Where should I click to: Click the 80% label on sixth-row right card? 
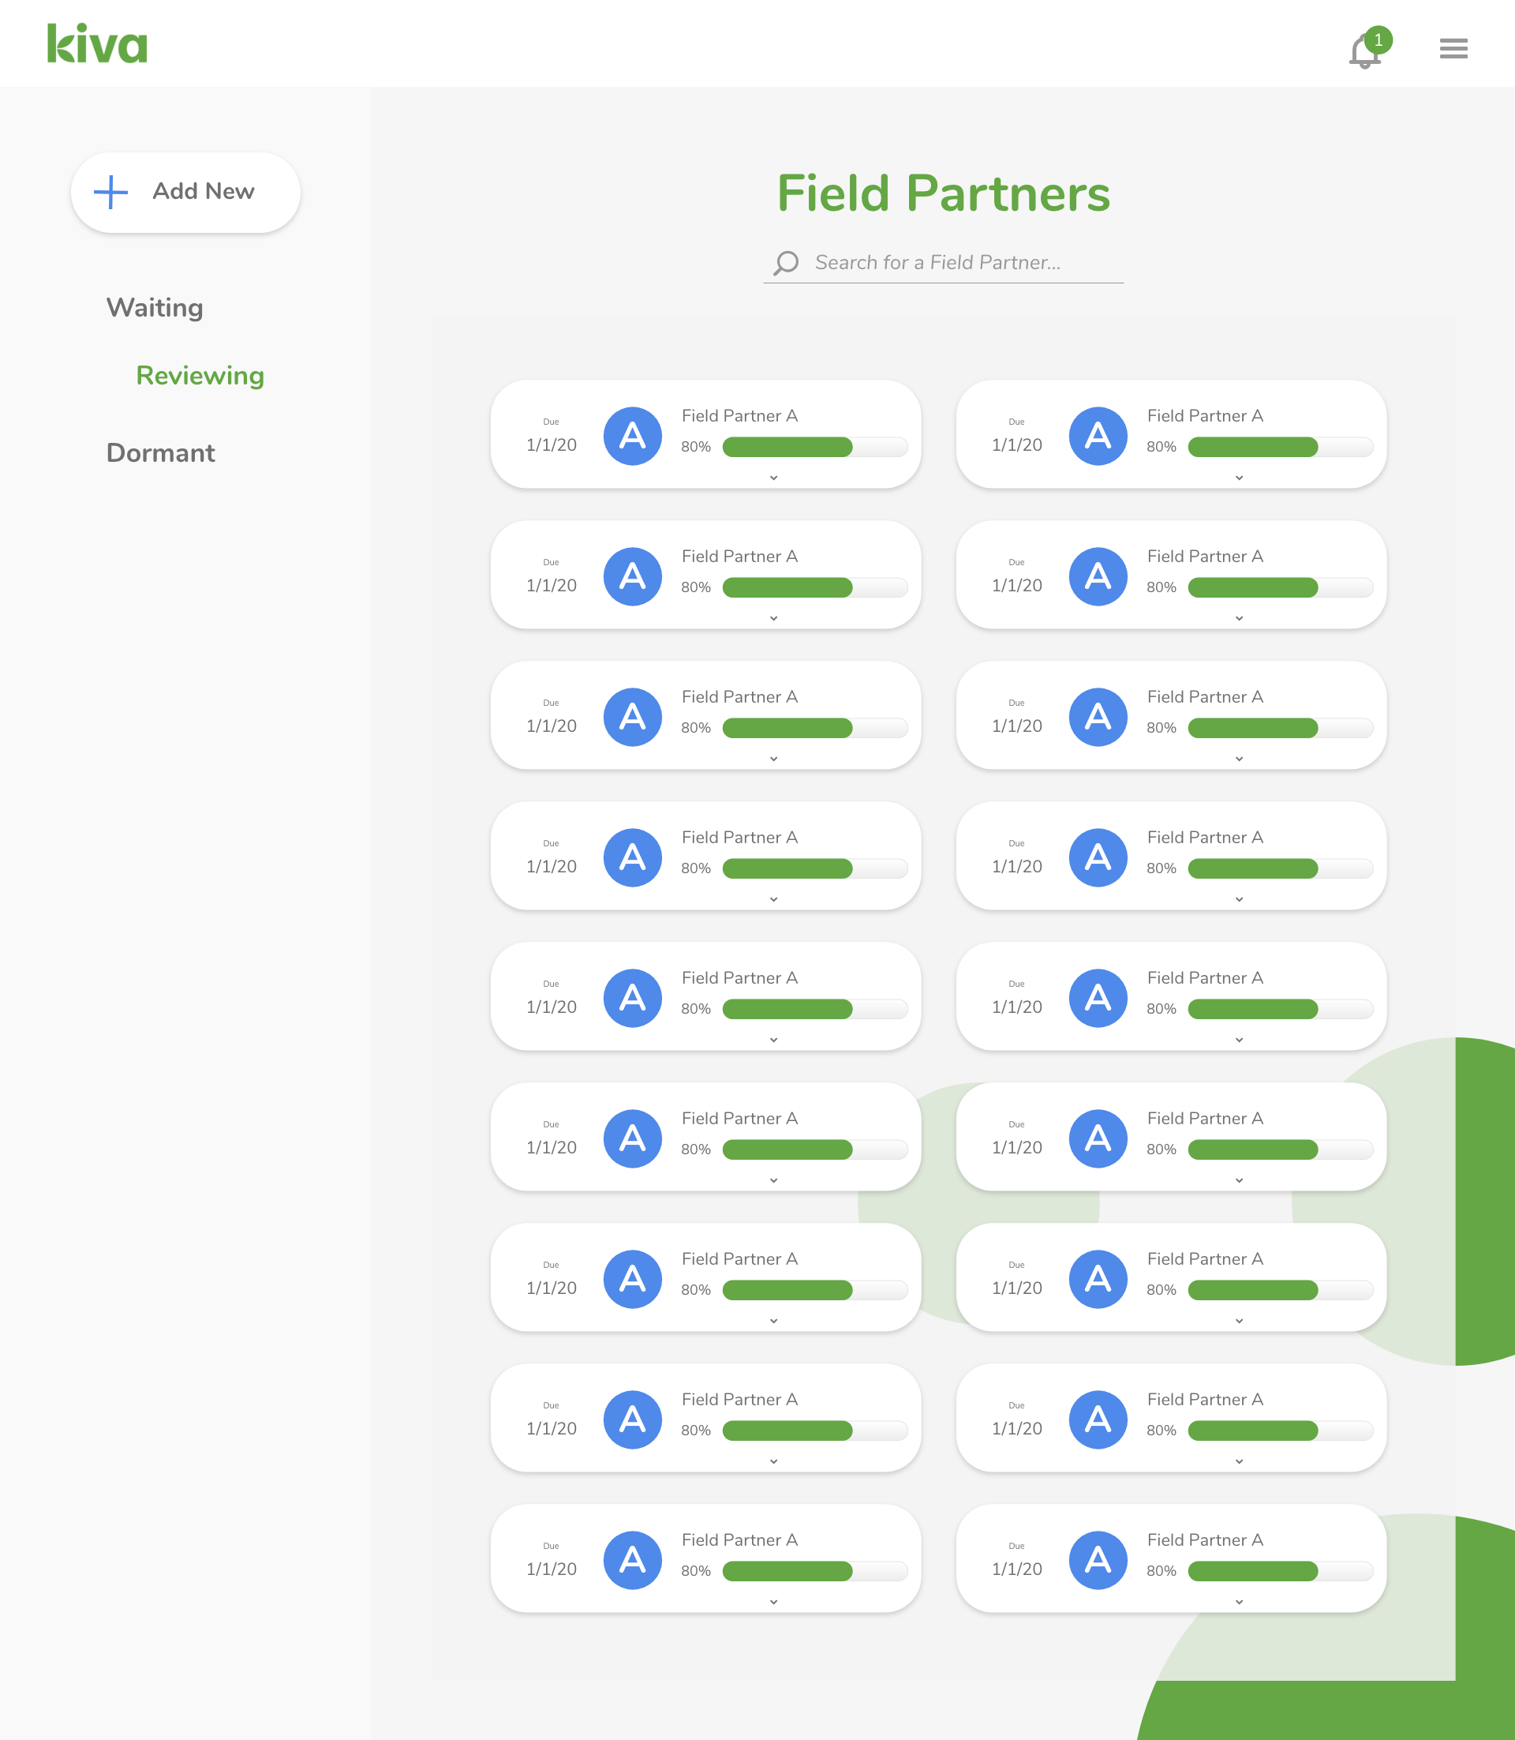[x=1161, y=1149]
